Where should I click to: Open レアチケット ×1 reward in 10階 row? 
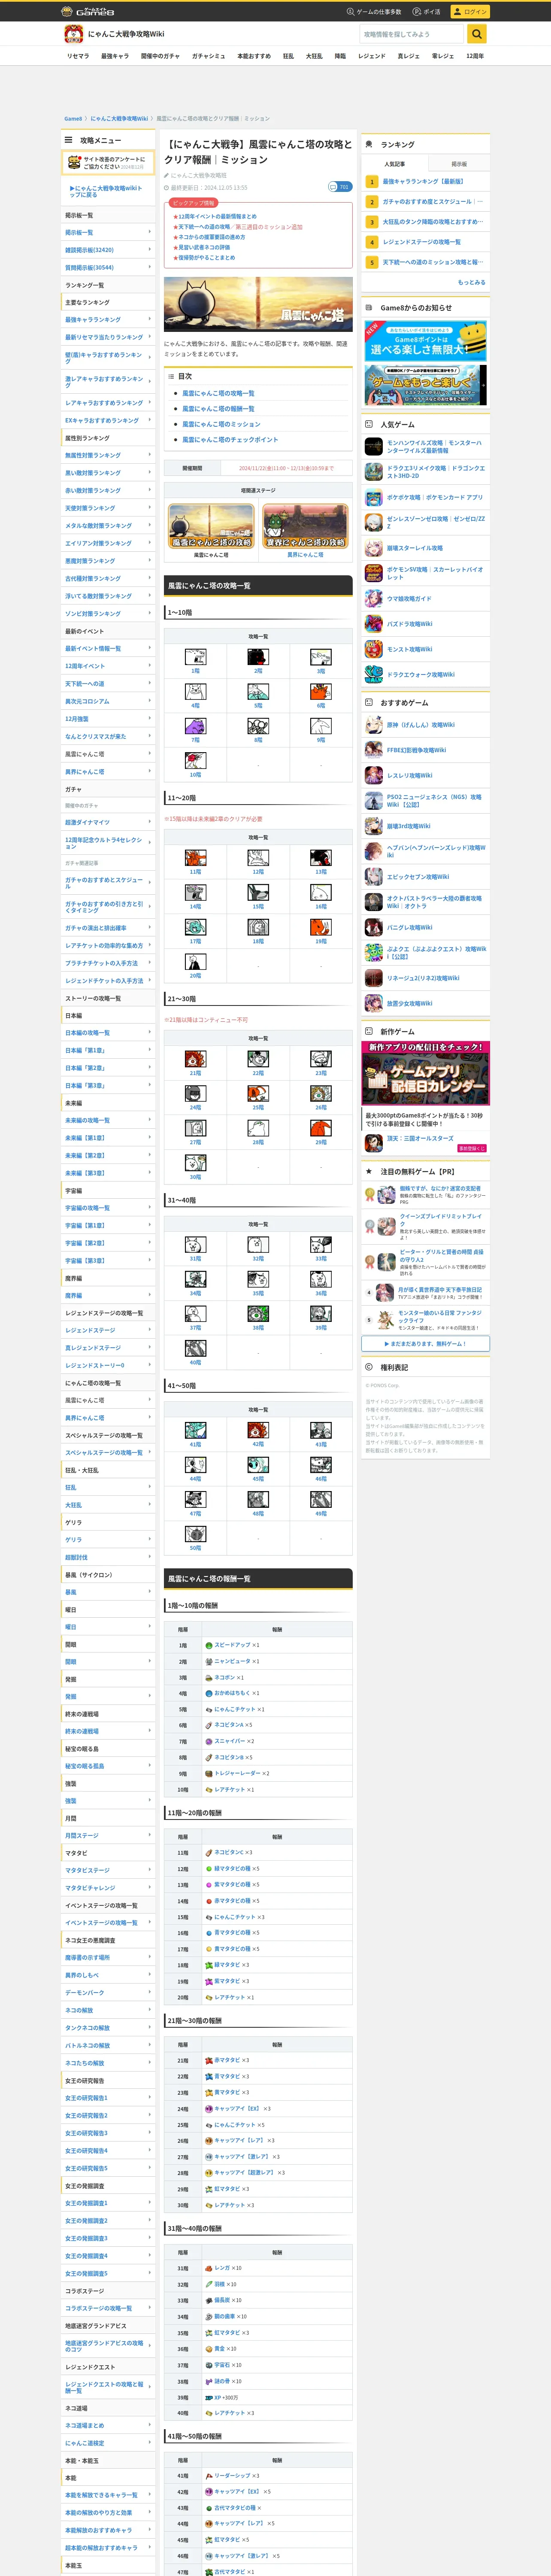pyautogui.click(x=230, y=1789)
